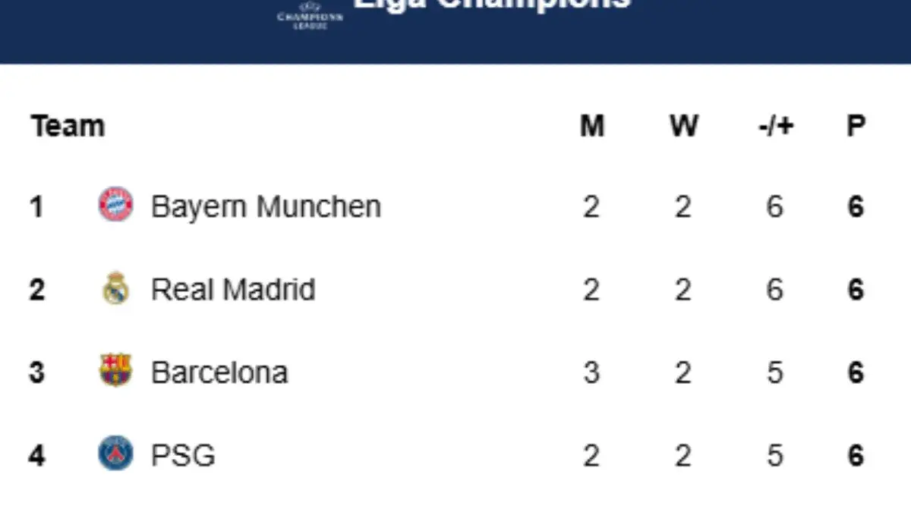Screen dimensions: 911x512
Task: Click PSG's goal difference value 5
Action: pos(774,456)
